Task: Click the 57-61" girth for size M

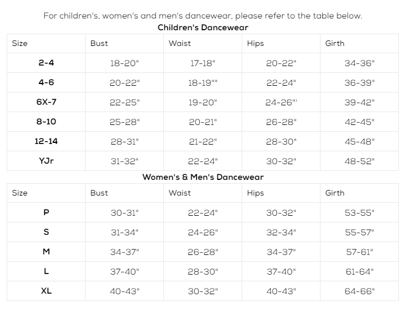Action: tap(359, 252)
